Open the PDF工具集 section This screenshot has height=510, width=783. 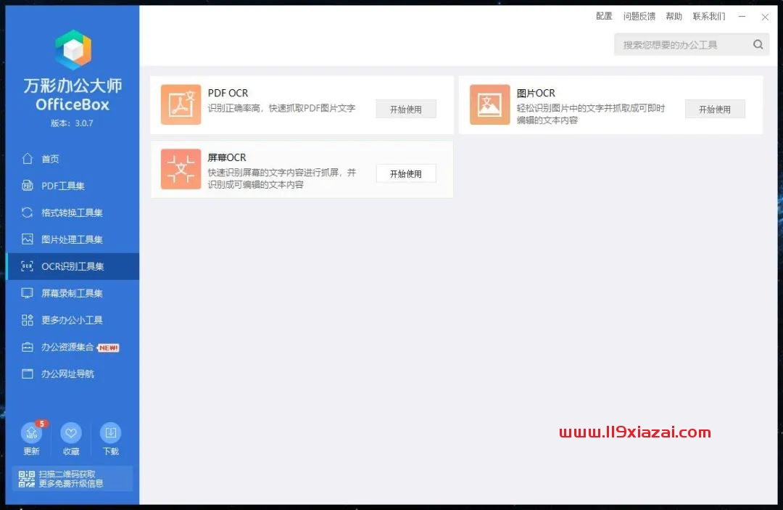pyautogui.click(x=73, y=185)
